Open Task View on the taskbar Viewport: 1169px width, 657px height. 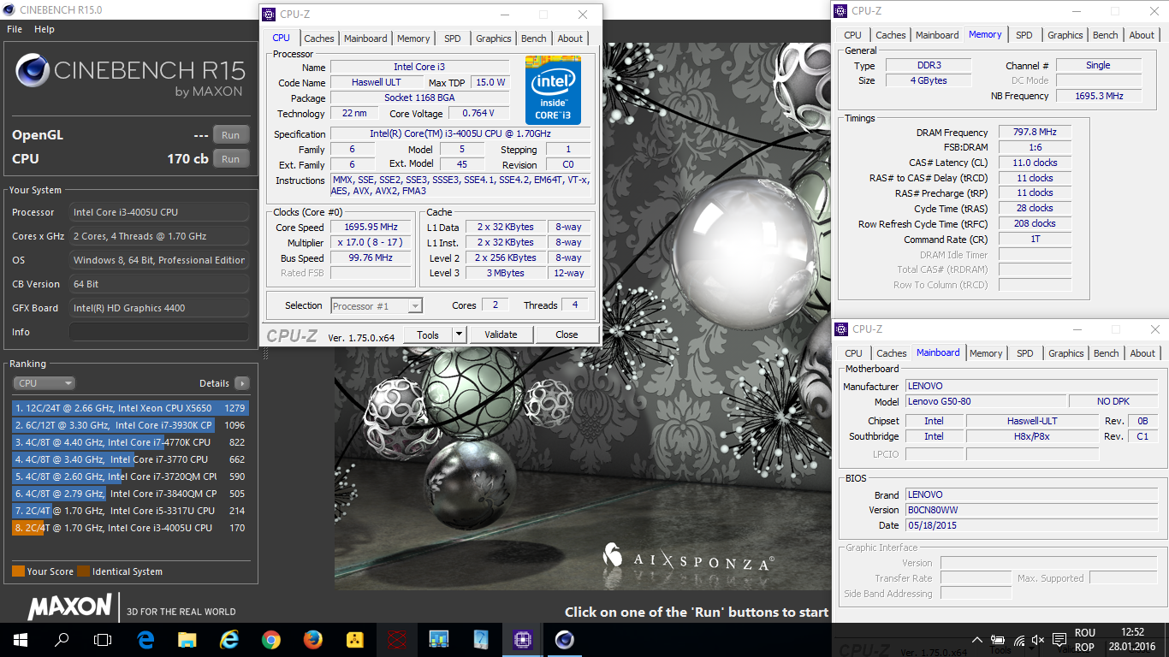pyautogui.click(x=103, y=639)
